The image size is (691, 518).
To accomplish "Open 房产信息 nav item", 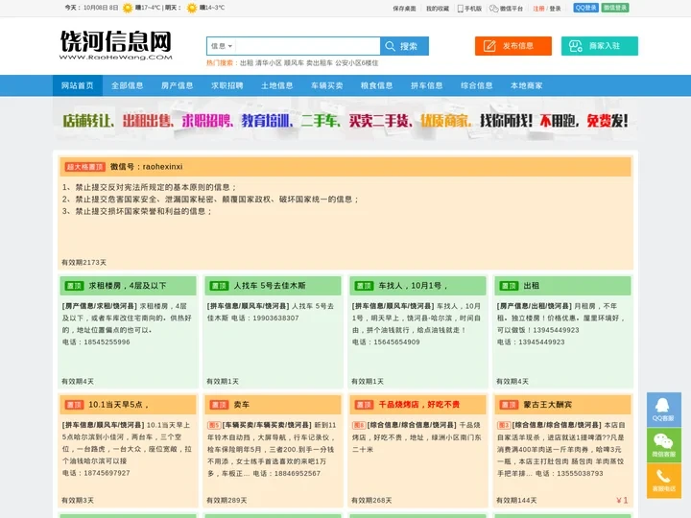I will pos(178,85).
